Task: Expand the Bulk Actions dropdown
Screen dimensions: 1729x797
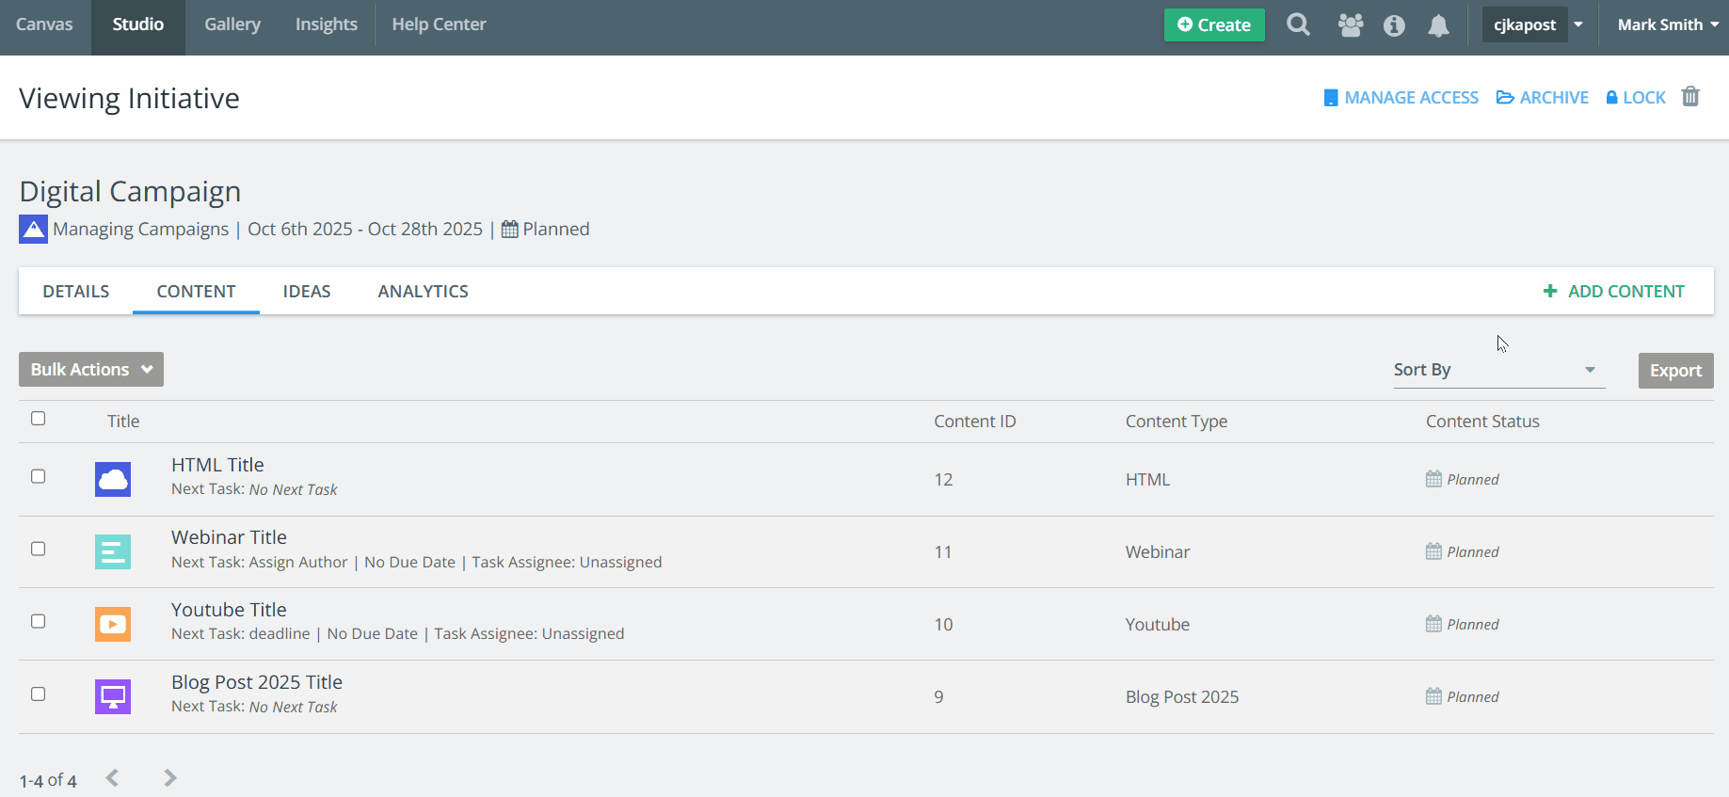Action: 91,370
